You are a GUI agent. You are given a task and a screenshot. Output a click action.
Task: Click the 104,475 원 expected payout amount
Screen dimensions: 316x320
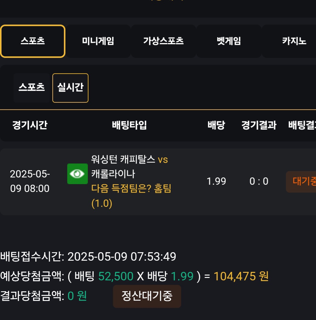tap(241, 276)
